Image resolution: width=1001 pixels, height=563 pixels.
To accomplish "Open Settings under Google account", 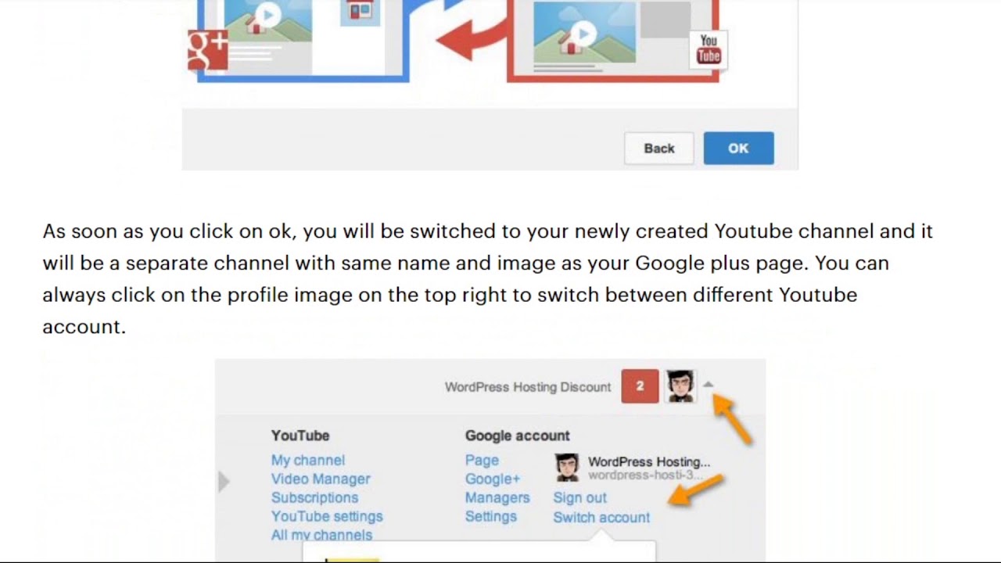I will [491, 517].
